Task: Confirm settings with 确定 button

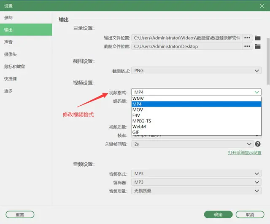Action: pyautogui.click(x=219, y=215)
